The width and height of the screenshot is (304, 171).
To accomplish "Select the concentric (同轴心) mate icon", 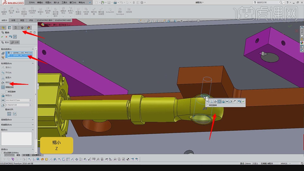I will [3, 87].
